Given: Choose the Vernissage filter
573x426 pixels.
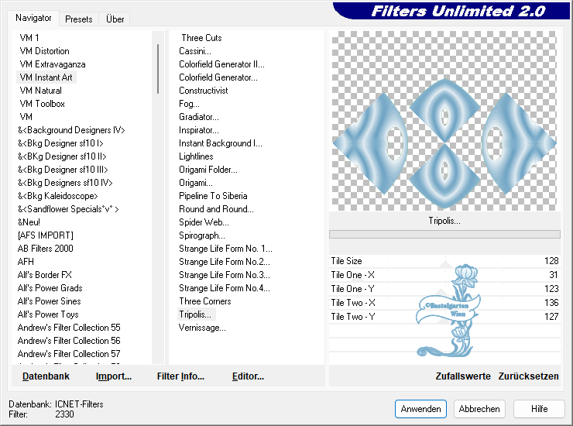Looking at the screenshot, I should 202,328.
